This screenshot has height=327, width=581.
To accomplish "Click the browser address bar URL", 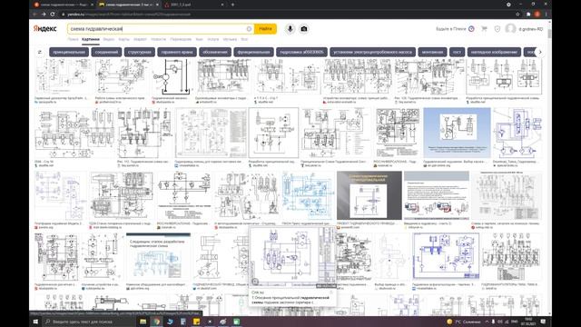I will (129, 15).
